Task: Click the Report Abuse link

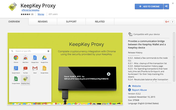Action: tap(139, 90)
